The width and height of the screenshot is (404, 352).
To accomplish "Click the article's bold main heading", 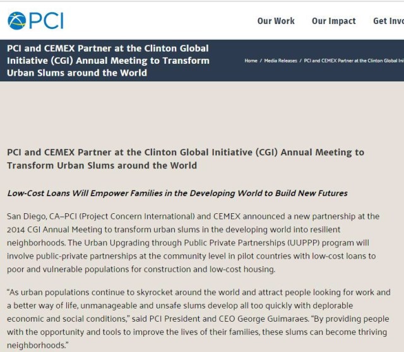I will pyautogui.click(x=185, y=158).
